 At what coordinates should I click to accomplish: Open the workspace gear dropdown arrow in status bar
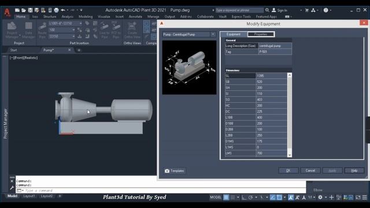325,197
